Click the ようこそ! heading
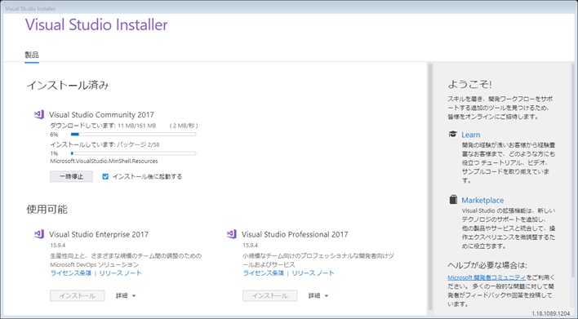The width and height of the screenshot is (578, 319). (x=469, y=84)
